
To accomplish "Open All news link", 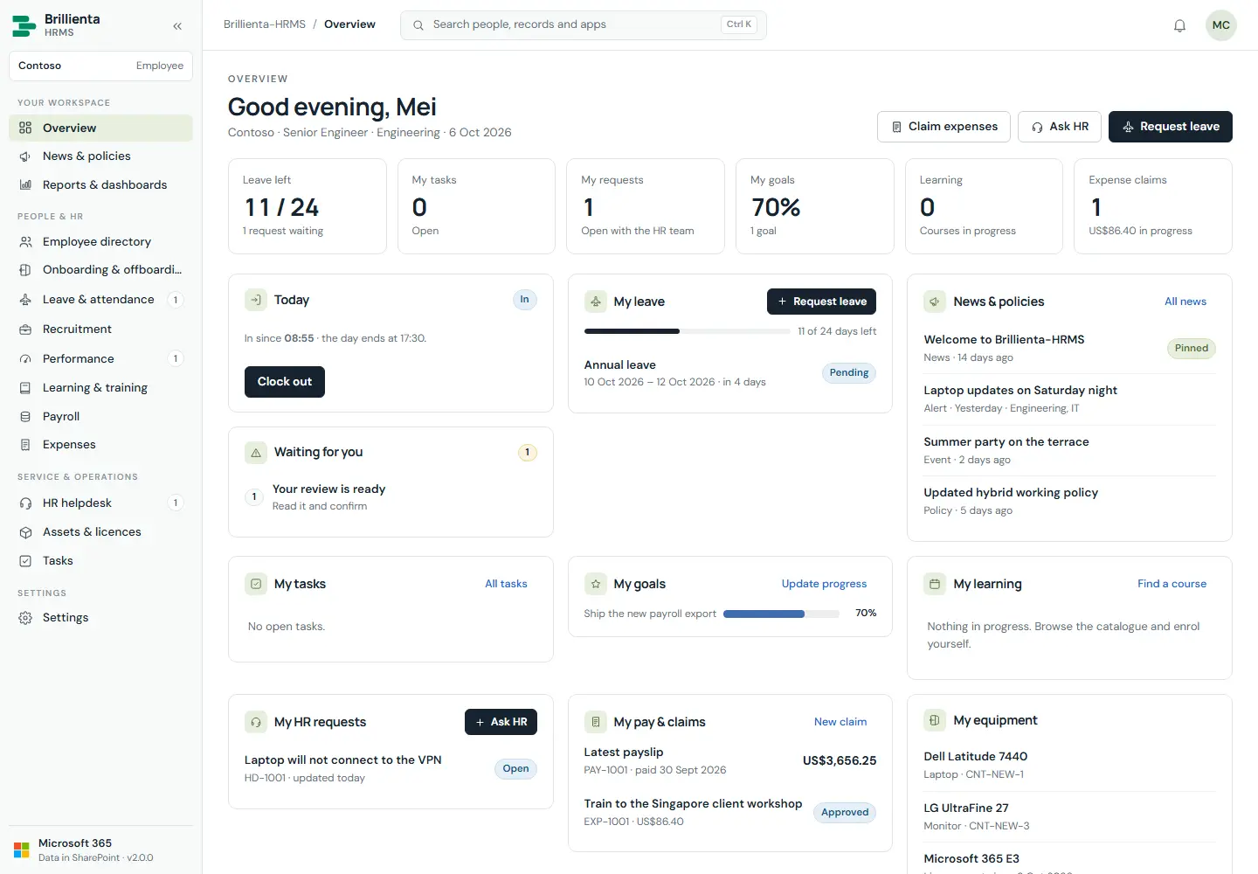I will 1185,302.
